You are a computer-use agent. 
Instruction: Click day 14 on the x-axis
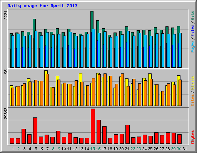(87, 149)
